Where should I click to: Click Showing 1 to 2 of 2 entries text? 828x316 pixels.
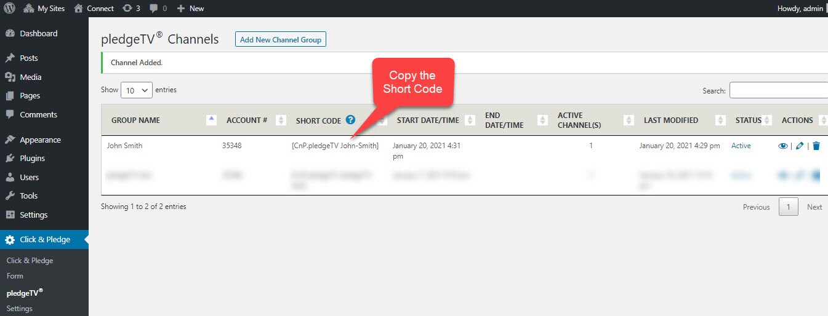143,207
